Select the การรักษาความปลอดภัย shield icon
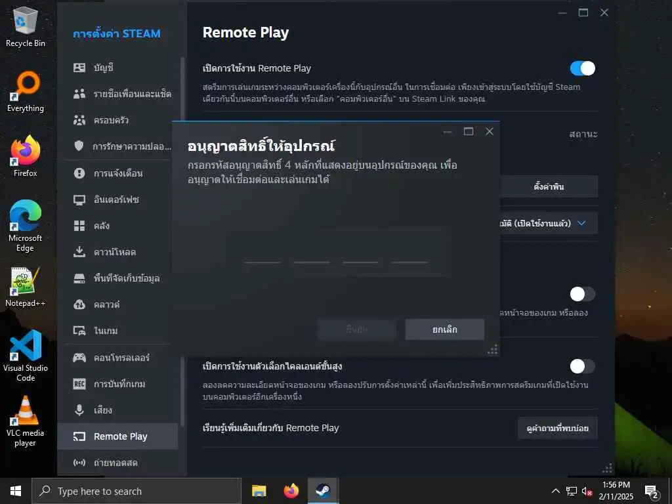 (x=79, y=146)
